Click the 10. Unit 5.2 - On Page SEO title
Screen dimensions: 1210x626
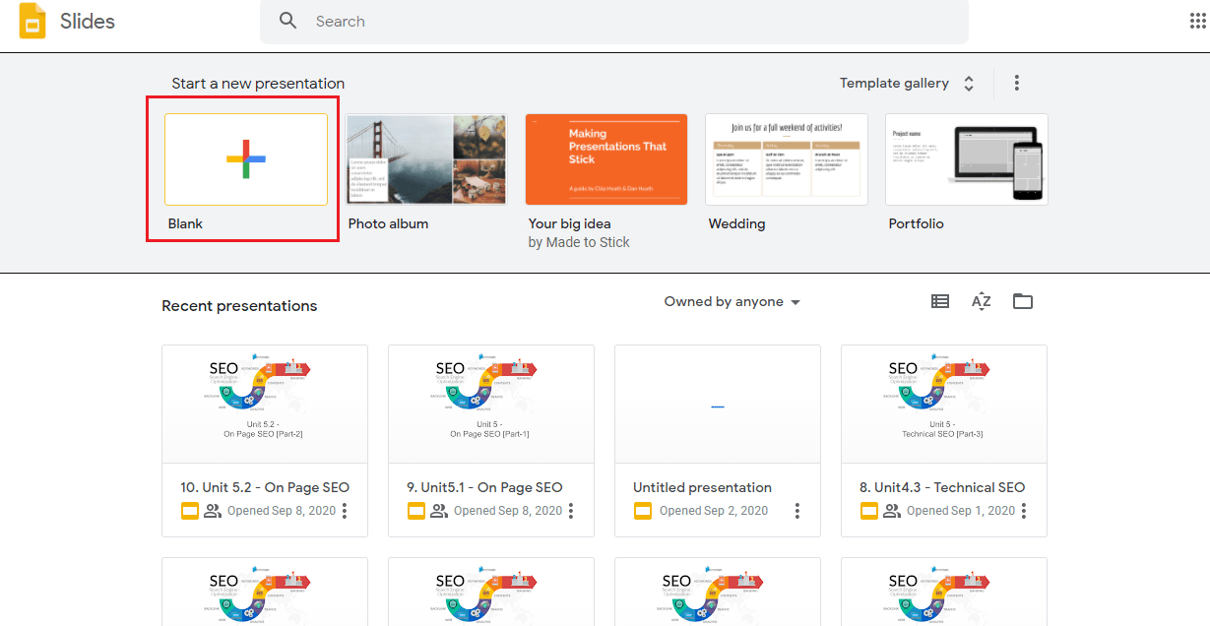[x=265, y=487]
